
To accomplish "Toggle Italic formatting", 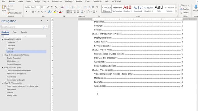I will (30, 12).
